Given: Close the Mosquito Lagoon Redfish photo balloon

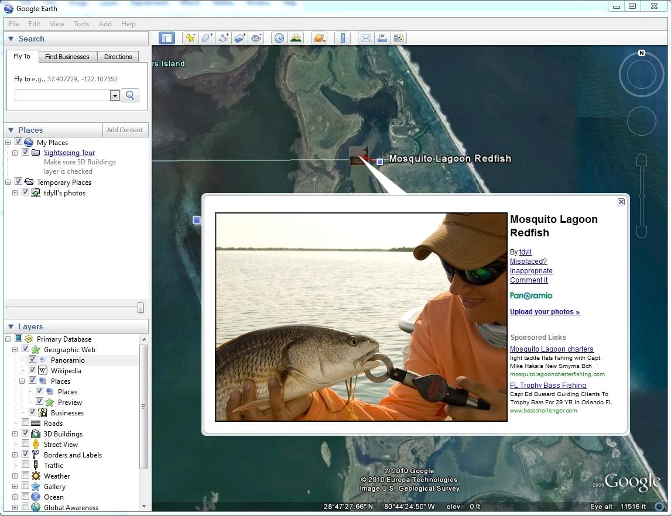Looking at the screenshot, I should (x=621, y=202).
